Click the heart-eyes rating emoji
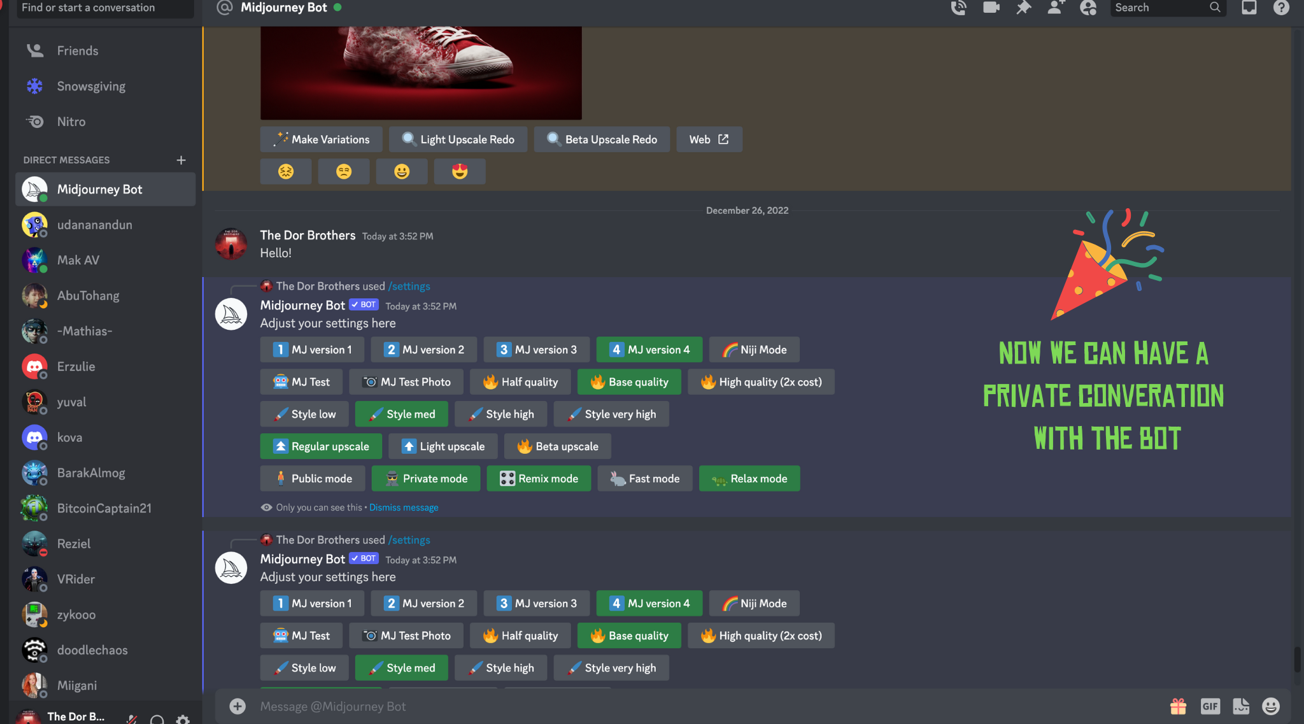The width and height of the screenshot is (1304, 724). tap(460, 171)
